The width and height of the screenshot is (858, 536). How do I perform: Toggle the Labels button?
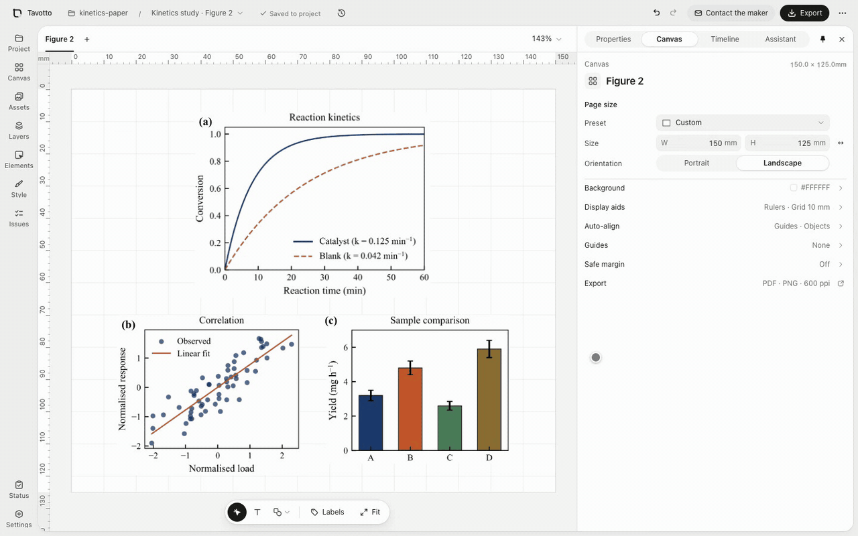[327, 512]
